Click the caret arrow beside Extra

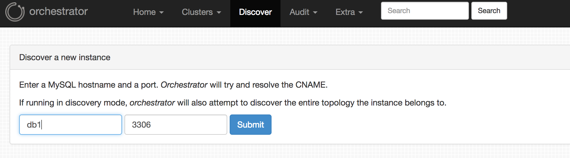point(361,13)
